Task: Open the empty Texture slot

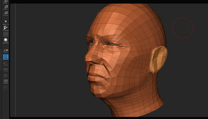Action: pyautogui.click(x=5, y=35)
